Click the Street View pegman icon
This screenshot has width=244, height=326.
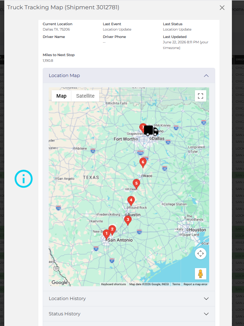click(201, 273)
